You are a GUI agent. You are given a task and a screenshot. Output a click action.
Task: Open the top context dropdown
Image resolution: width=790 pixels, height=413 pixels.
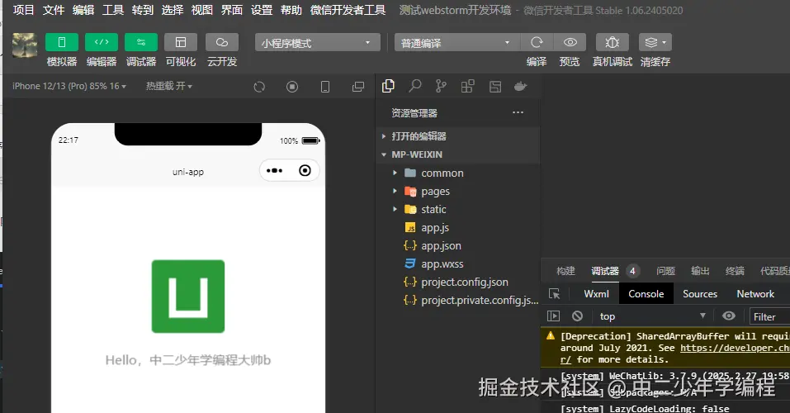coord(652,316)
